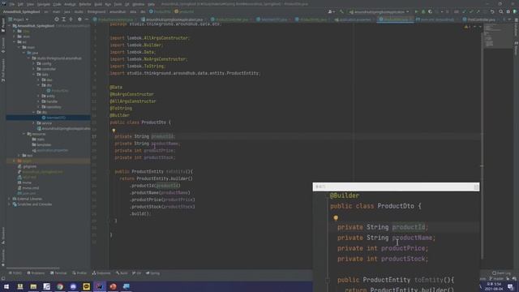Hide Project panel with minus icon

[87, 19]
